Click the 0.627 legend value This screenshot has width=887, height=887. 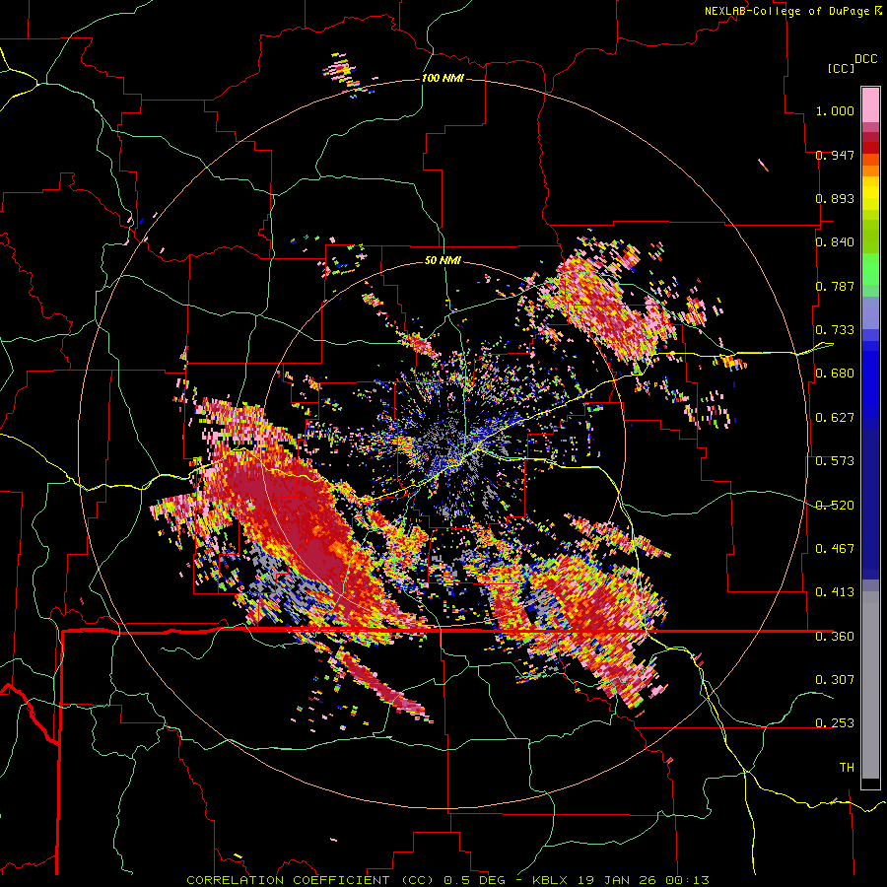[x=835, y=418]
